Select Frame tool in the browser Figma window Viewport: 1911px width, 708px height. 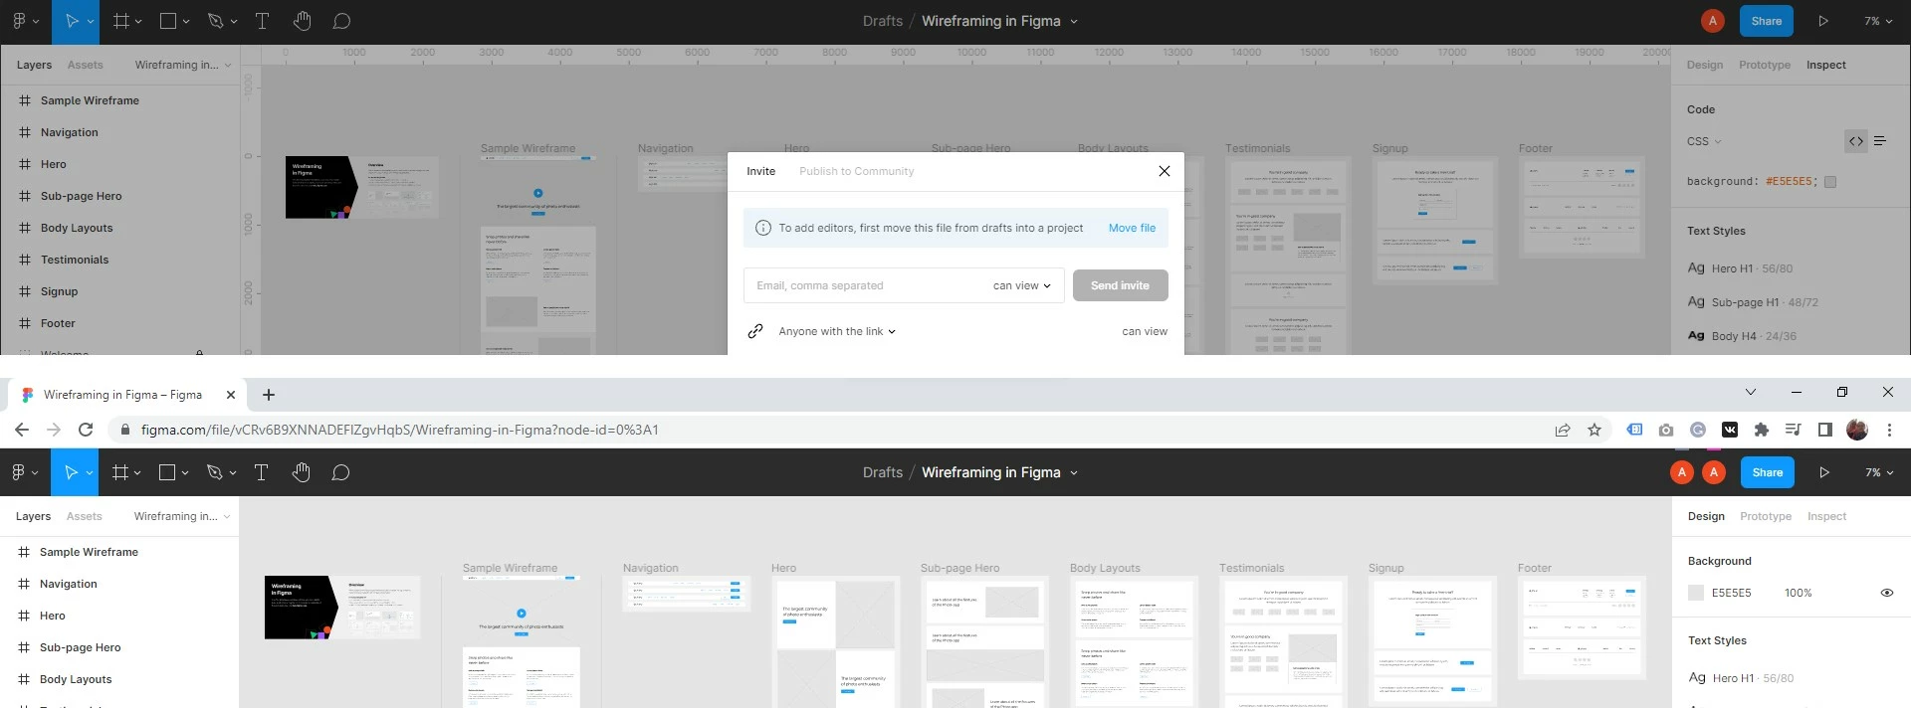pos(119,472)
